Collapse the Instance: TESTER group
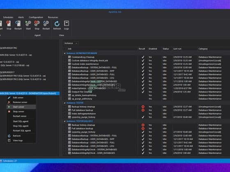This screenshot has width=230, height=172. tap(65, 103)
